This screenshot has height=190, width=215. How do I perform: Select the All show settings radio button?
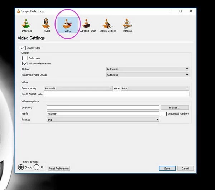click(37, 167)
